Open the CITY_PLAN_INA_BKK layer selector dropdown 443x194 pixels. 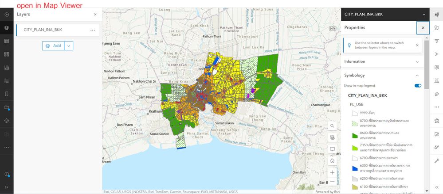tap(385, 14)
